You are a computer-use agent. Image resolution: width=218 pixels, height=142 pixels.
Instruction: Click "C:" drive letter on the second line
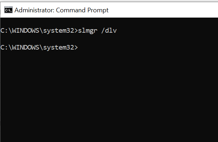click(x=4, y=47)
